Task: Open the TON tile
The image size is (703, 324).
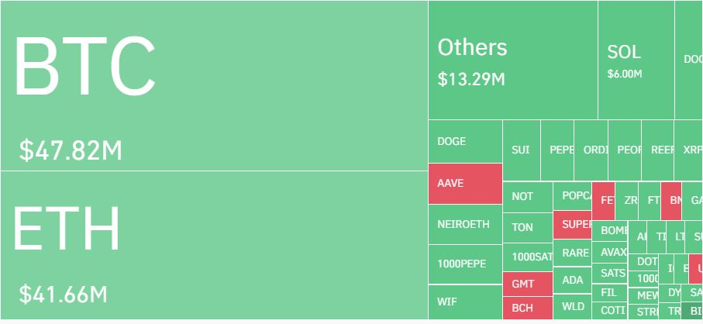Action: pyautogui.click(x=528, y=228)
